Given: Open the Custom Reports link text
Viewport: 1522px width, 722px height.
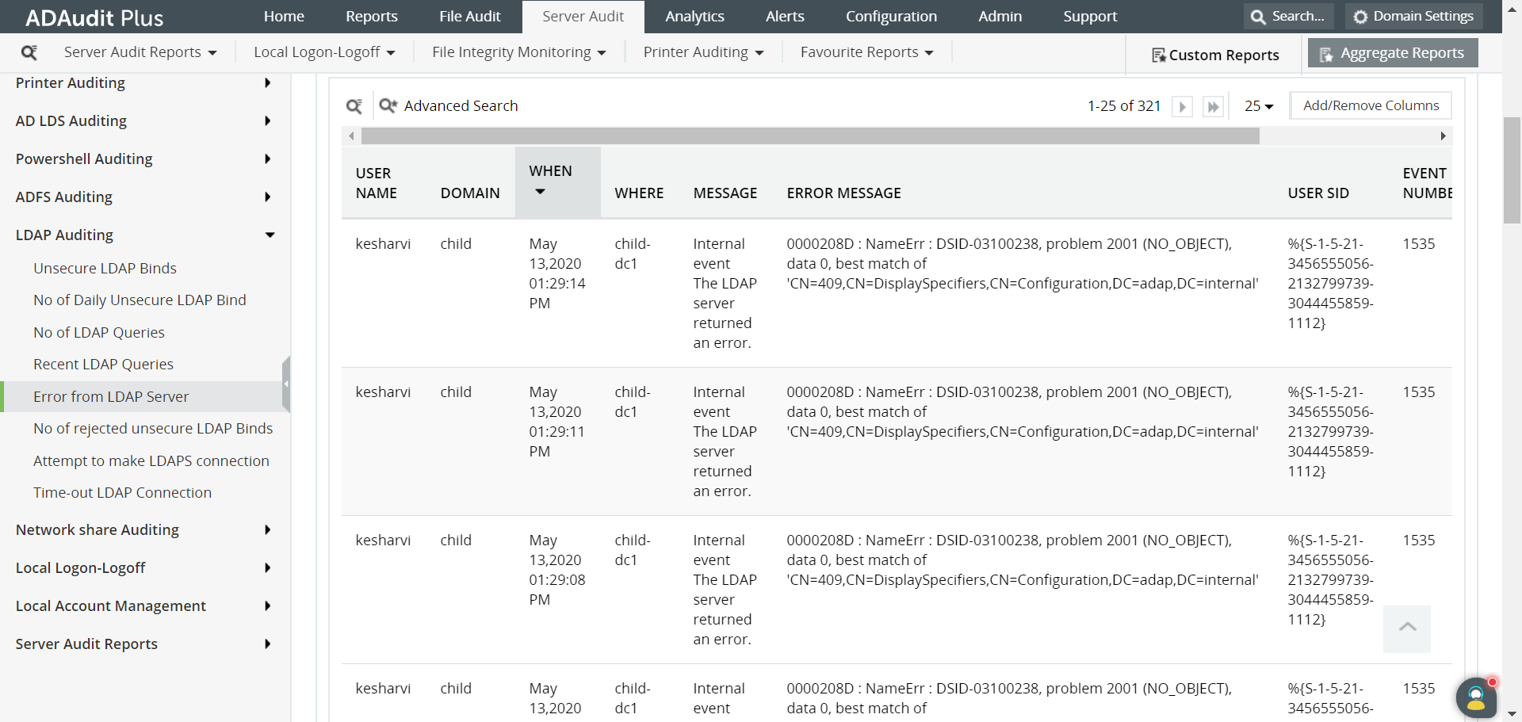Looking at the screenshot, I should pyautogui.click(x=1224, y=55).
